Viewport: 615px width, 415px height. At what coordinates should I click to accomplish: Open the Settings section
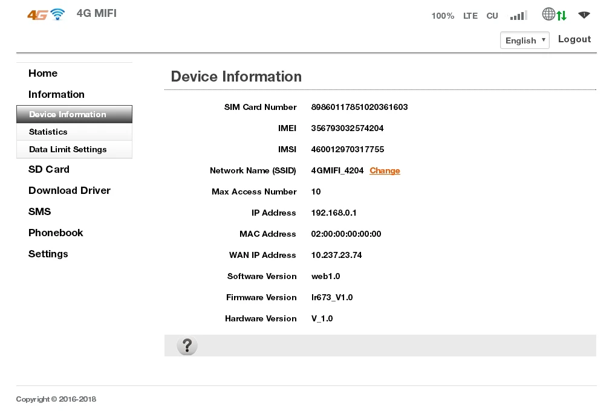coord(48,254)
